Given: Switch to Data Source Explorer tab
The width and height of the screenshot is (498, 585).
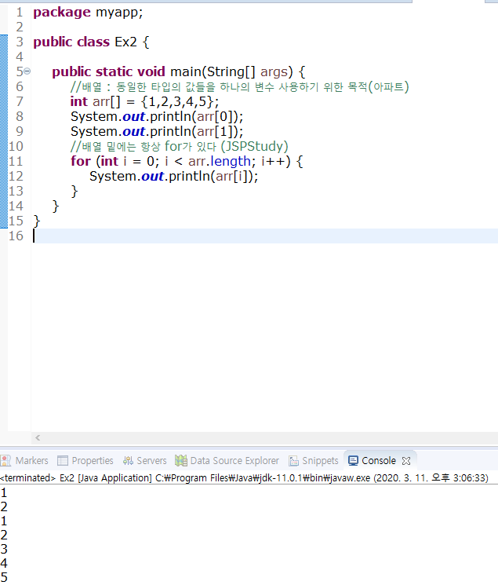Looking at the screenshot, I should coord(234,461).
